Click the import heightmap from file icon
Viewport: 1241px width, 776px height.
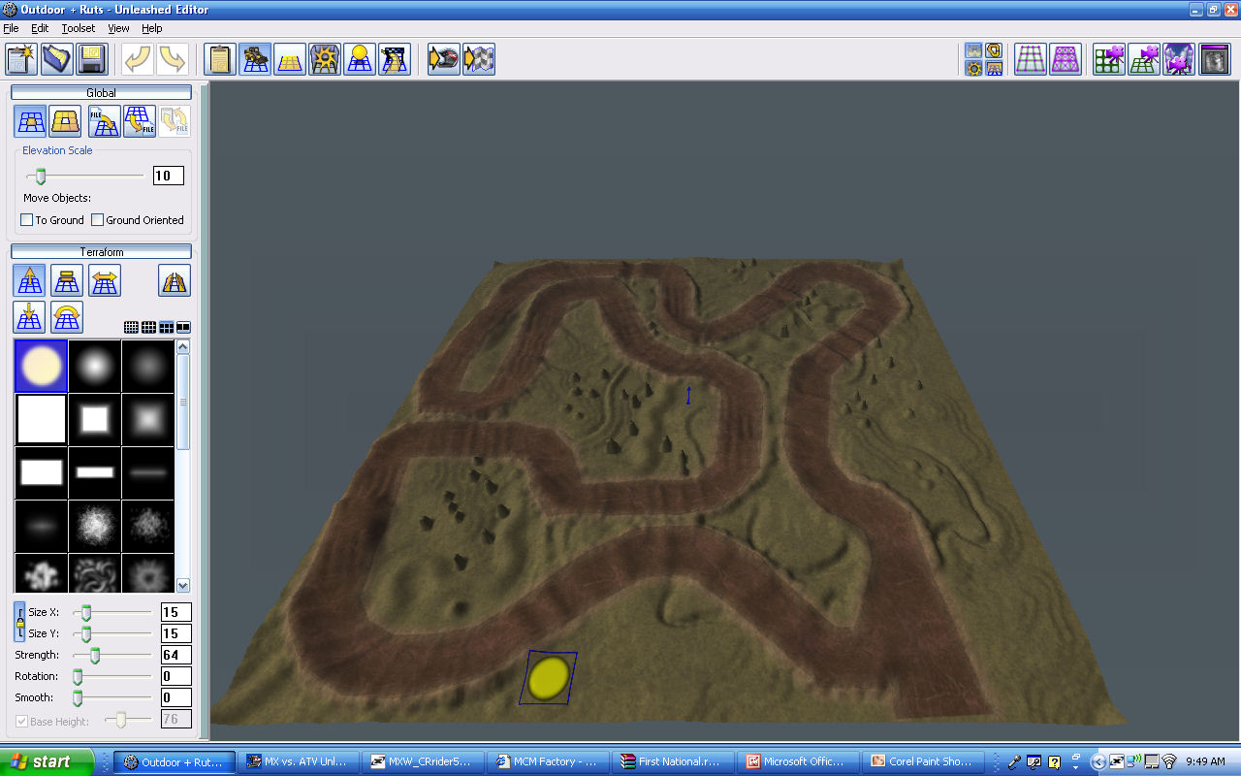click(x=104, y=121)
